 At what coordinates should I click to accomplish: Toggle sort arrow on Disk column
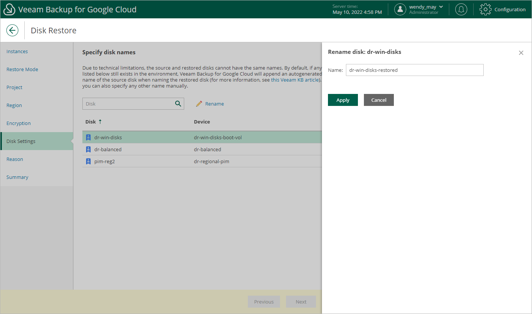point(100,122)
